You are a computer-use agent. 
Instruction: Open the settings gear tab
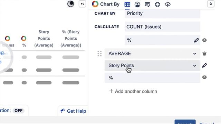tap(157, 4)
